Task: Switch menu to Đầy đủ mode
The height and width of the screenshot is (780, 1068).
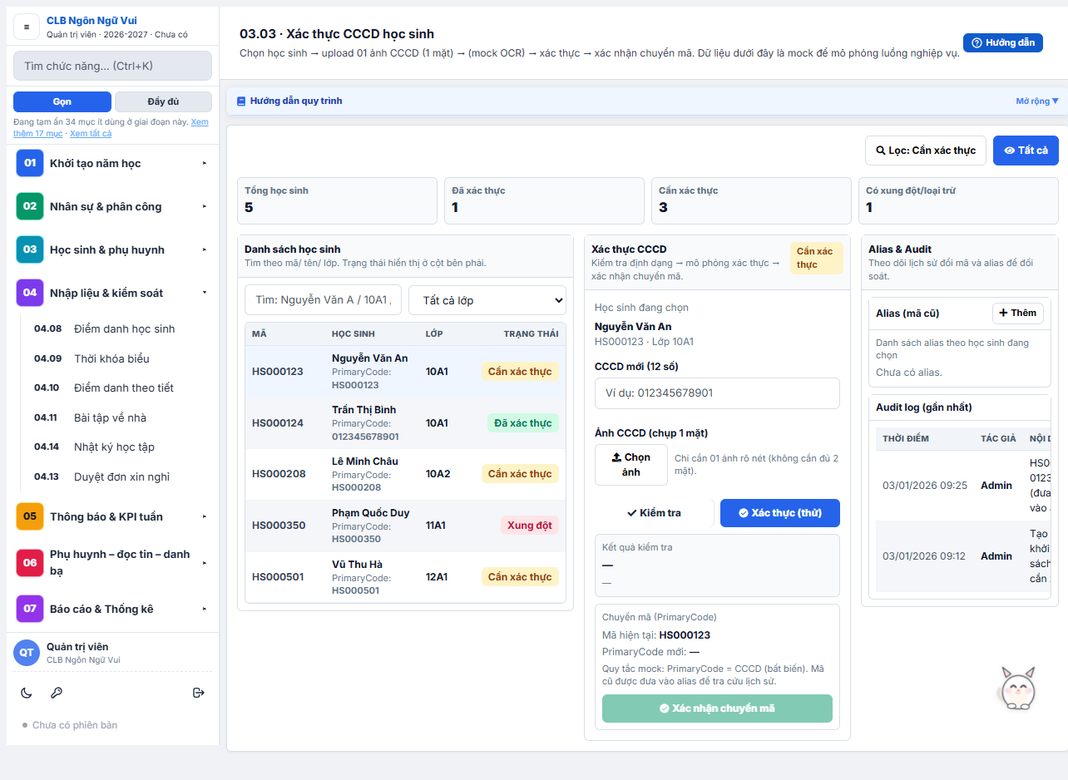Action: (x=163, y=101)
